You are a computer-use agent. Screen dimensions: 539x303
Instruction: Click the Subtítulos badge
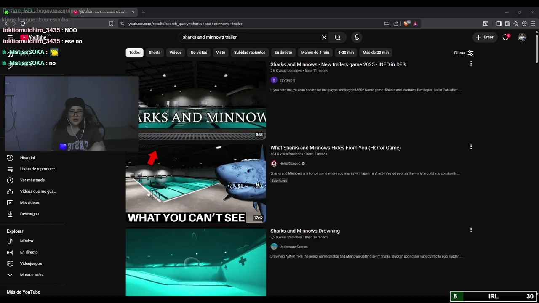279,181
